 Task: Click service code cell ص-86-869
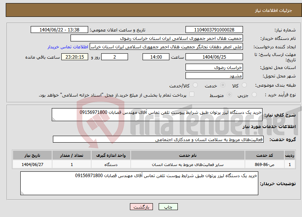click(x=265, y=164)
